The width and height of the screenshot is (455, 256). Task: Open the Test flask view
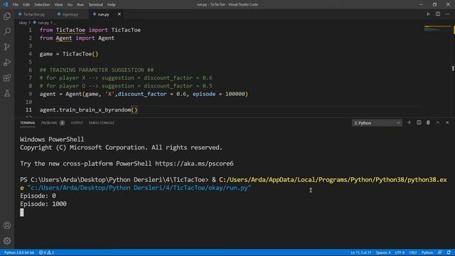pos(7,93)
